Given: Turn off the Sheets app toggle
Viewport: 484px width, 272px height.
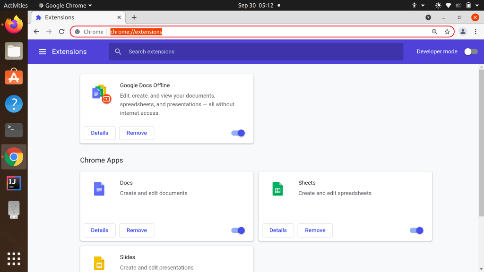Looking at the screenshot, I should (x=416, y=230).
